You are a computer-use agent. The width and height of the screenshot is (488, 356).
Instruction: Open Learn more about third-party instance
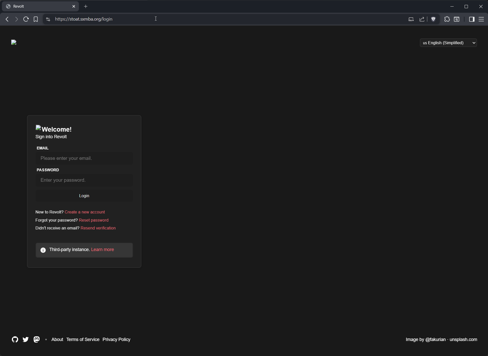tap(102, 250)
